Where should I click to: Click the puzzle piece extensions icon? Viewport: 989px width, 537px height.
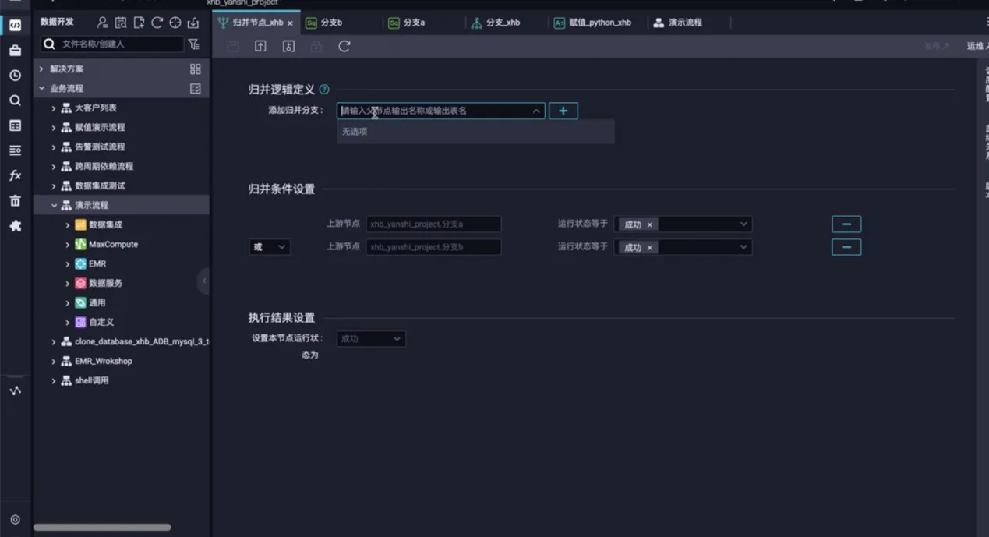[x=15, y=226]
